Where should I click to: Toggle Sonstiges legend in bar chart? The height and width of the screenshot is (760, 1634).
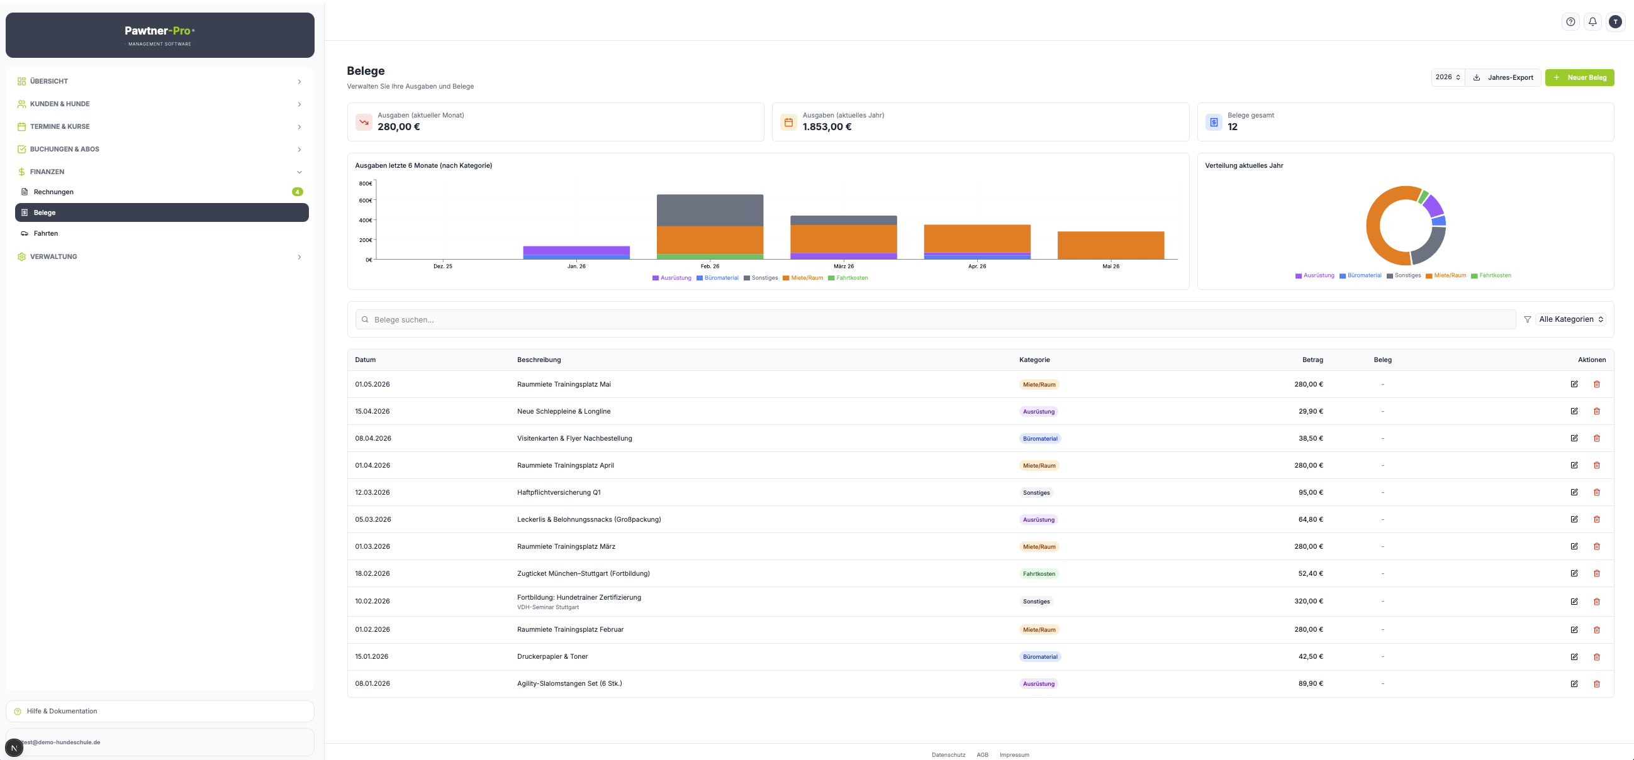[x=761, y=278]
